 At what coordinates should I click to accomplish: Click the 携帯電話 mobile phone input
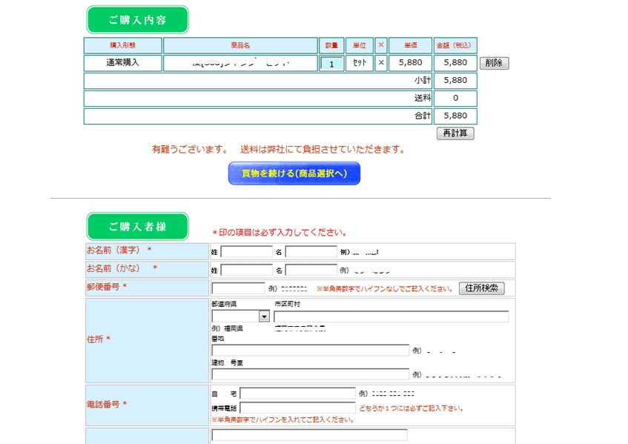pyautogui.click(x=297, y=408)
